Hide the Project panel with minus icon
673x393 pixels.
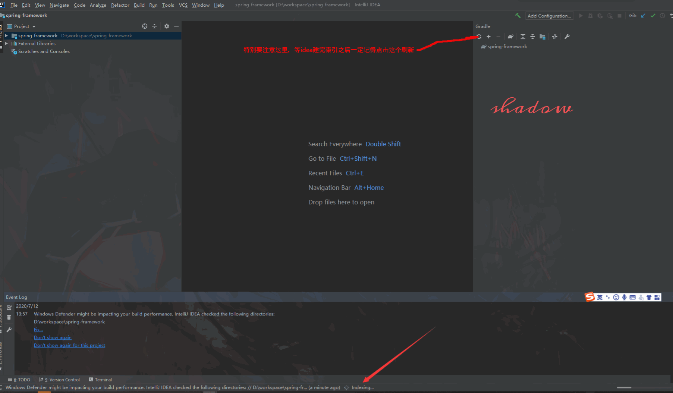tap(176, 26)
